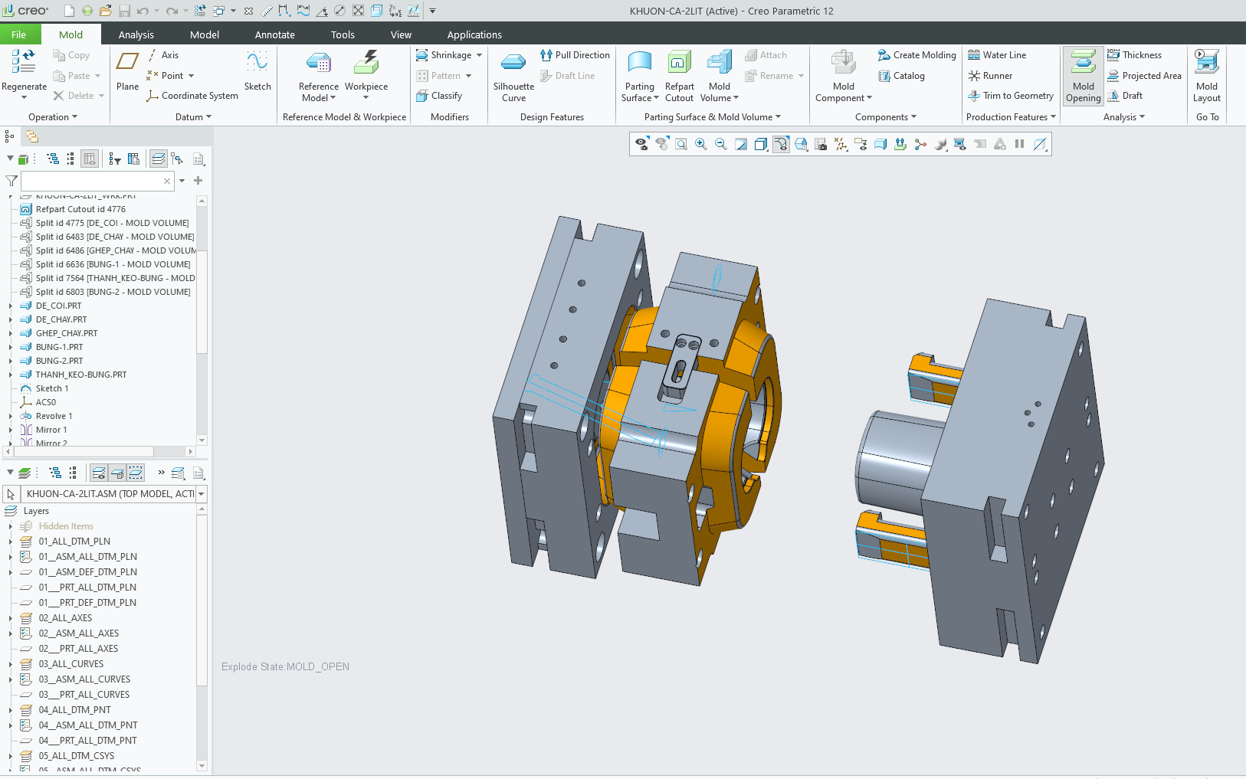The height and width of the screenshot is (779, 1246).
Task: Click the Silhouette Curve icon
Action: tap(513, 64)
